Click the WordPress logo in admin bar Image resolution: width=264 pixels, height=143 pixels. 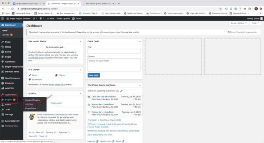[3, 18]
